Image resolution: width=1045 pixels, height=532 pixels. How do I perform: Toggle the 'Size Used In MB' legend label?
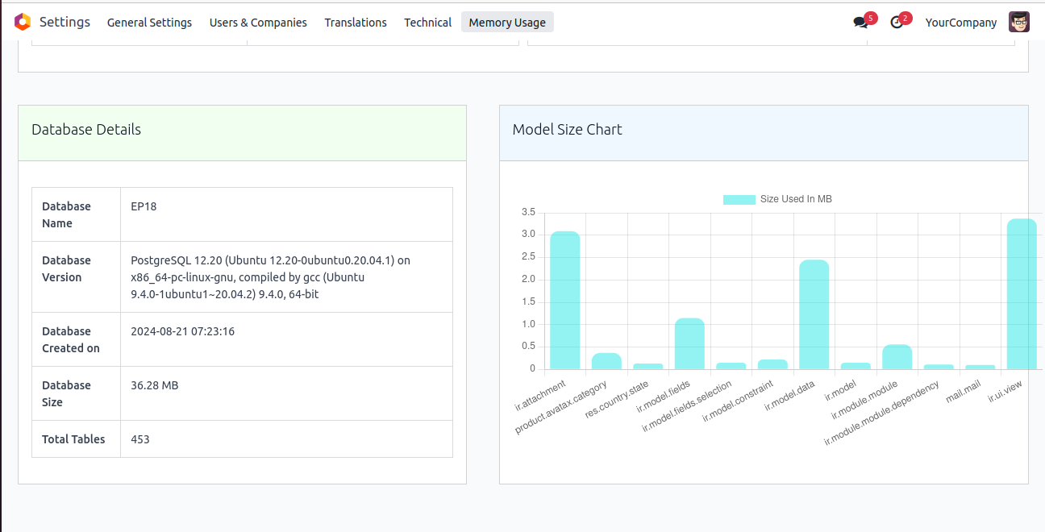[796, 199]
